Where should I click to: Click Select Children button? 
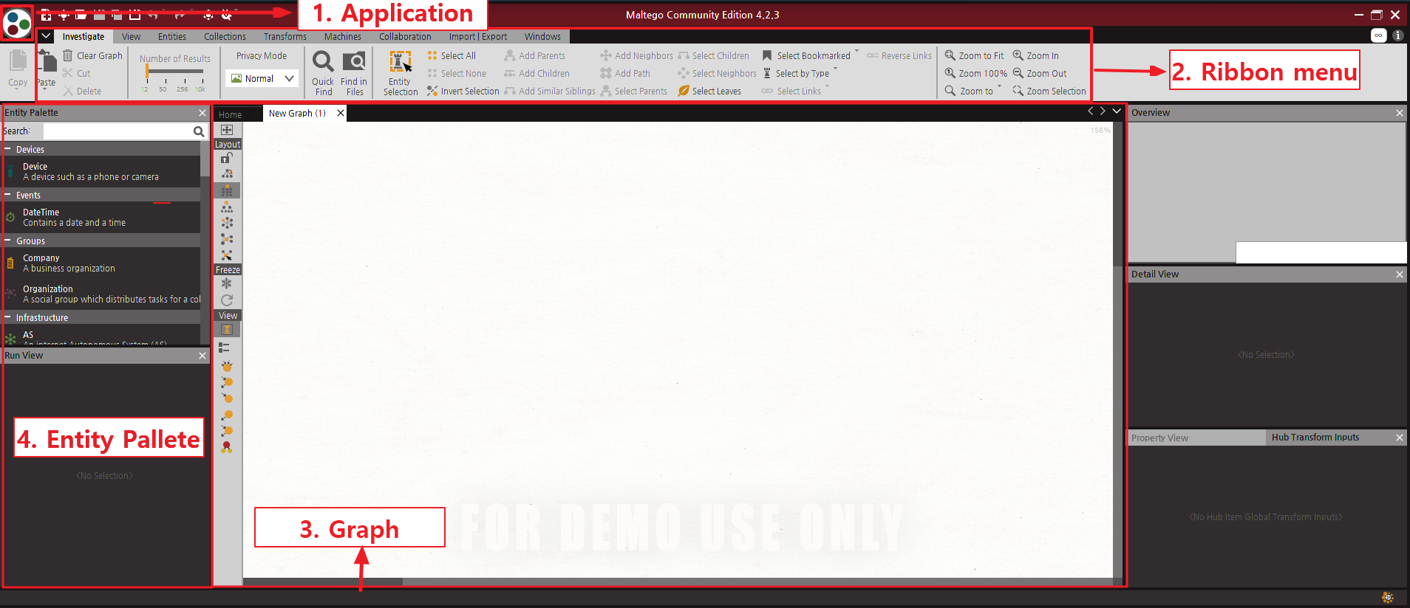tap(713, 55)
